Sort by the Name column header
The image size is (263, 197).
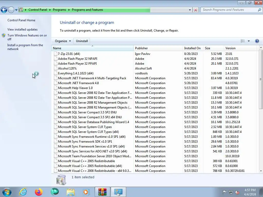pos(92,48)
